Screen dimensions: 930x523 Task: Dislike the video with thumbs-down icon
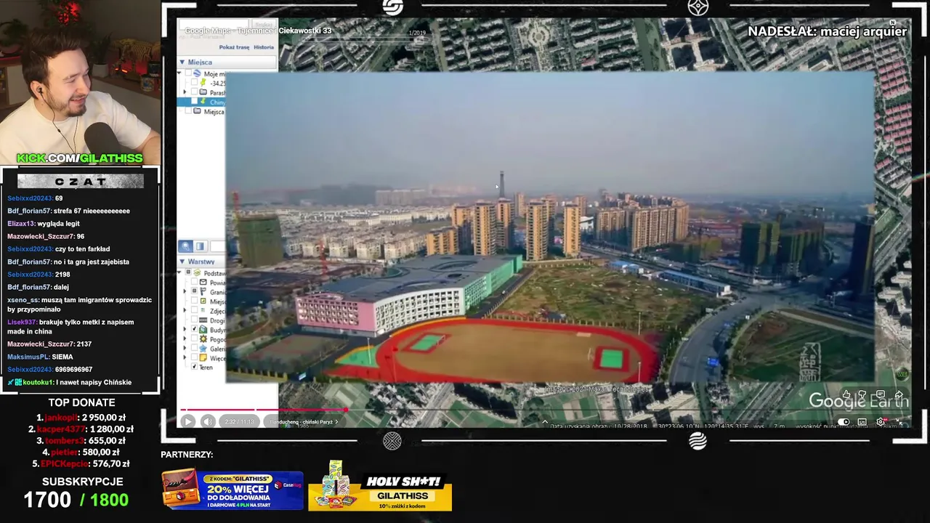862,394
